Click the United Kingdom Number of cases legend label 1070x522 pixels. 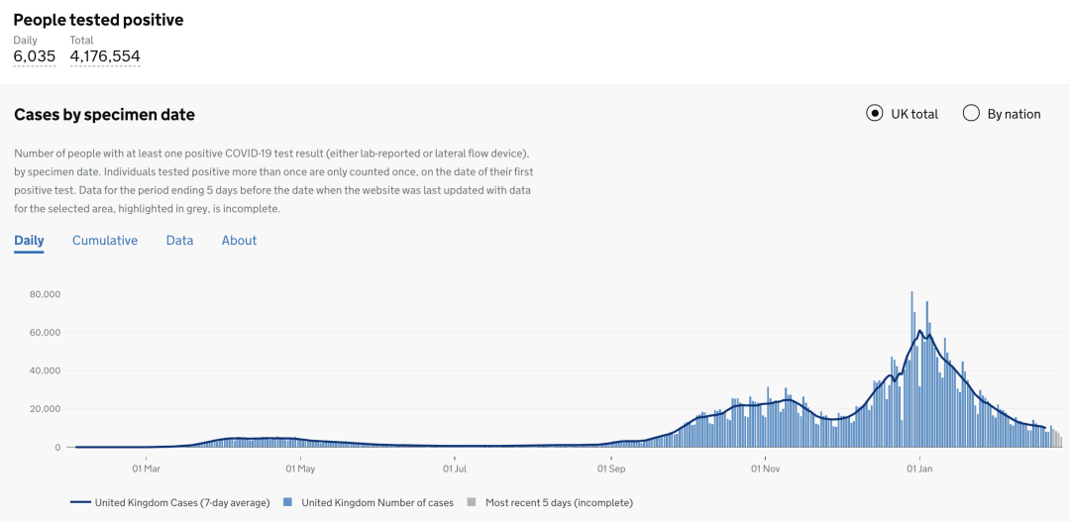(x=377, y=503)
